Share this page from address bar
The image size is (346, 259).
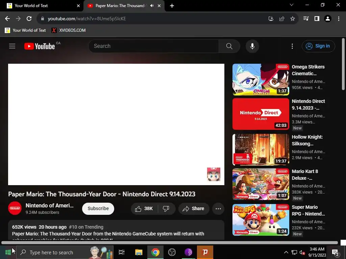[x=282, y=19]
